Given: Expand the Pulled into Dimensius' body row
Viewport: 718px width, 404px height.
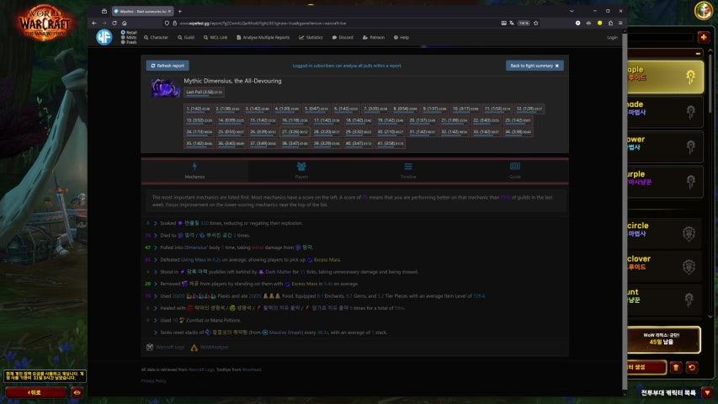Looking at the screenshot, I should pos(156,247).
